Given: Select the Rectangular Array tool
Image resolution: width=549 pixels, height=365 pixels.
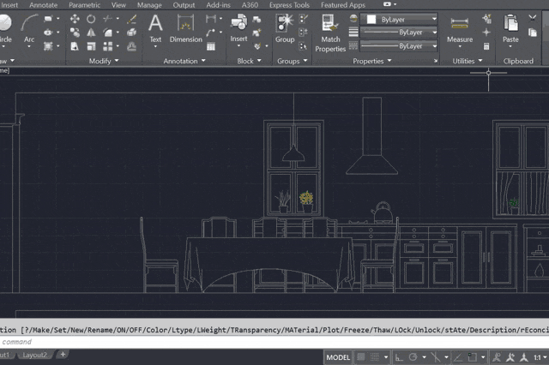Looking at the screenshot, I should coord(107,46).
